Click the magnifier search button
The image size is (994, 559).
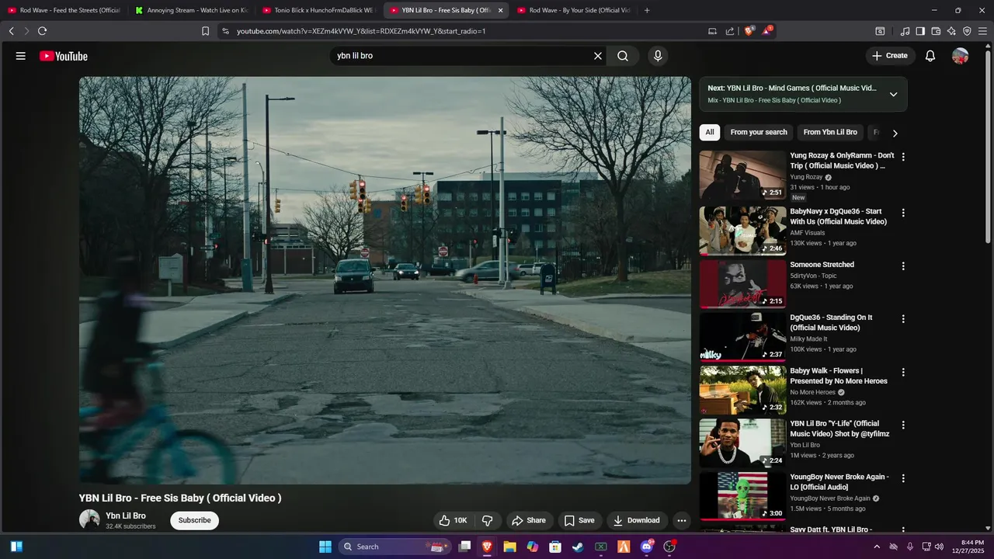tap(623, 56)
